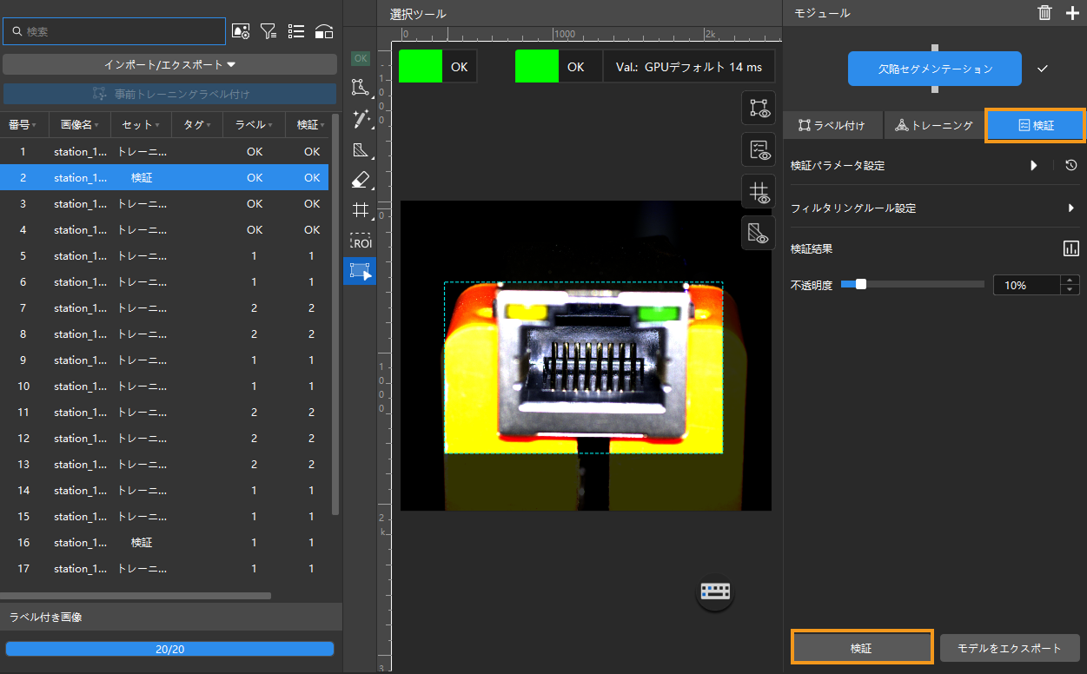Click the on-screen keyboard shortcut icon
Image resolution: width=1087 pixels, height=674 pixels.
coord(717,592)
